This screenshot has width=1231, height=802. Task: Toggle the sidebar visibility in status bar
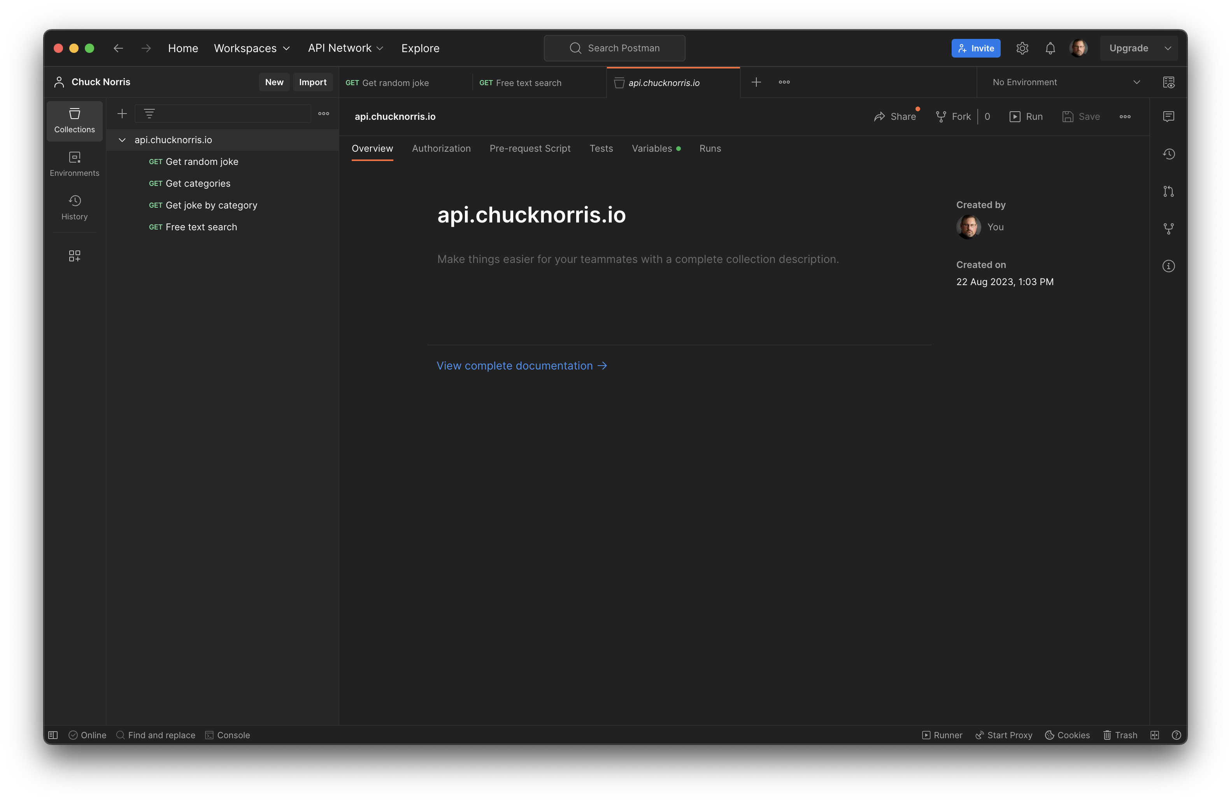pyautogui.click(x=52, y=735)
